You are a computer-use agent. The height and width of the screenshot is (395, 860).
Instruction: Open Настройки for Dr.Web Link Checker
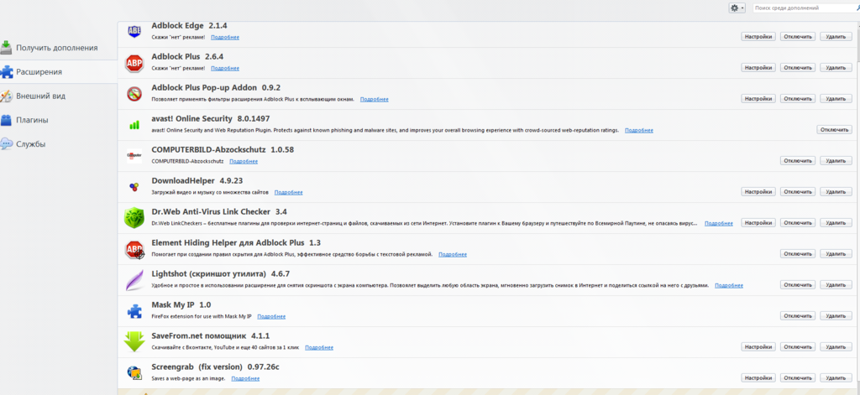tap(758, 223)
